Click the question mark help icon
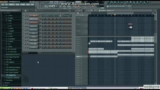 click(147, 2)
